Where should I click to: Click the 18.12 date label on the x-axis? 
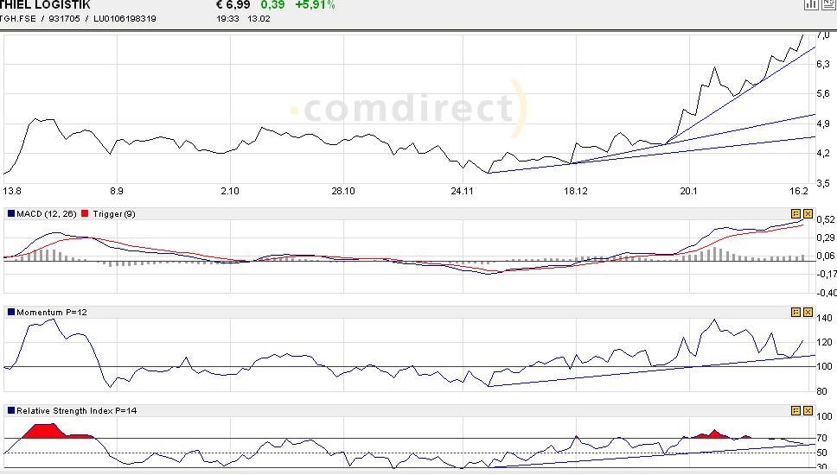[576, 191]
